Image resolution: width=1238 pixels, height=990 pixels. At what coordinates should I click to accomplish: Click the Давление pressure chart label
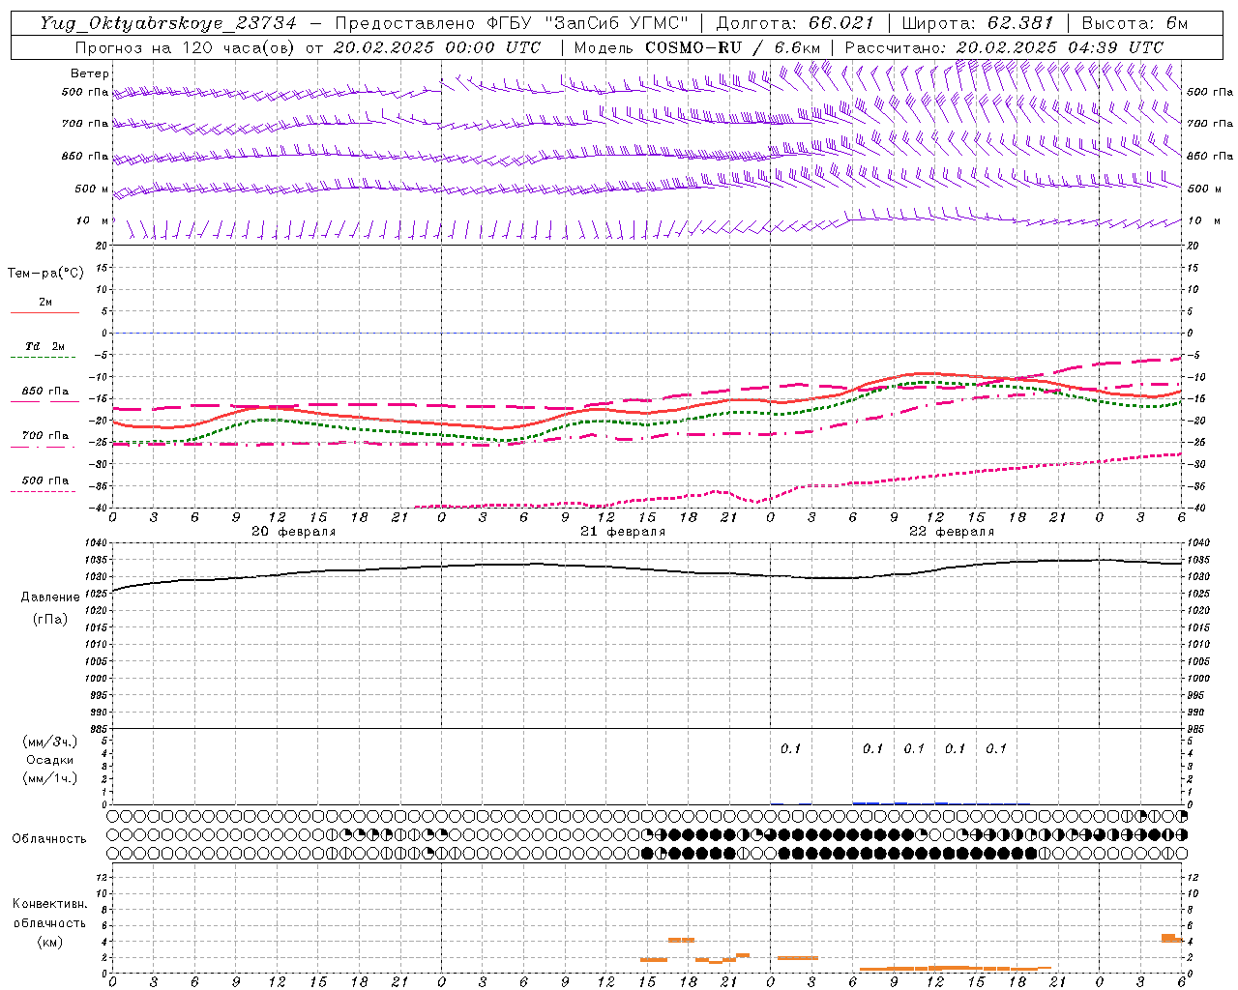[50, 597]
